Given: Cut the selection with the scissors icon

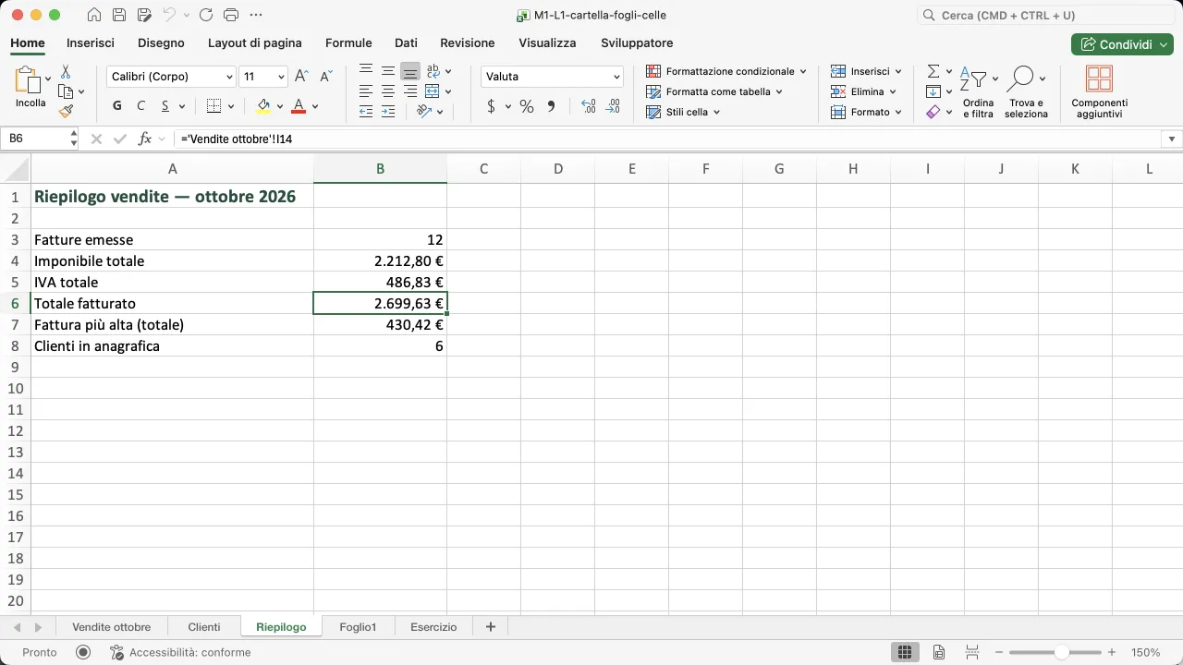Looking at the screenshot, I should pos(66,72).
